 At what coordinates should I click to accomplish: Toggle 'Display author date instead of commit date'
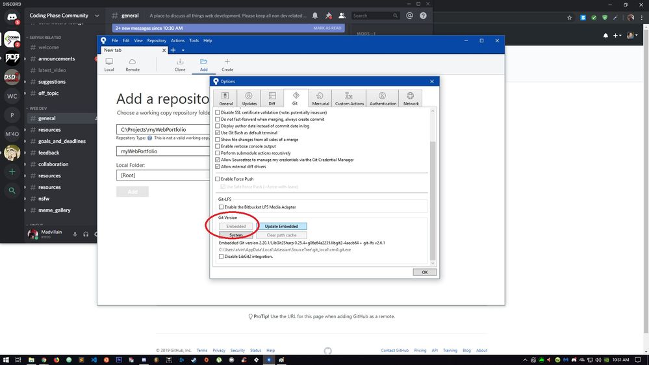click(217, 126)
